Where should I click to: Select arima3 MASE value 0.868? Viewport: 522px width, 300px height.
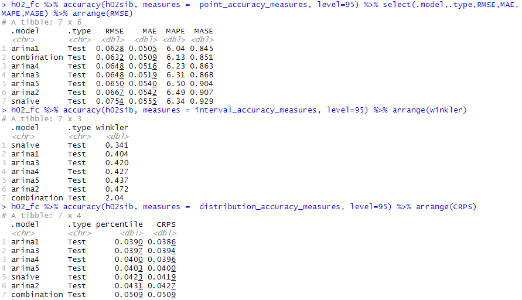[x=202, y=75]
